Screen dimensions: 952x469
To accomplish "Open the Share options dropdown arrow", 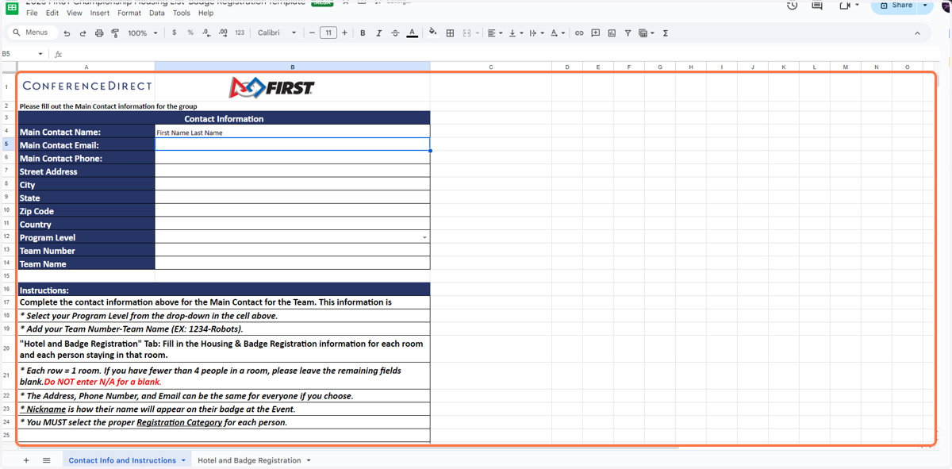I will tap(926, 6).
